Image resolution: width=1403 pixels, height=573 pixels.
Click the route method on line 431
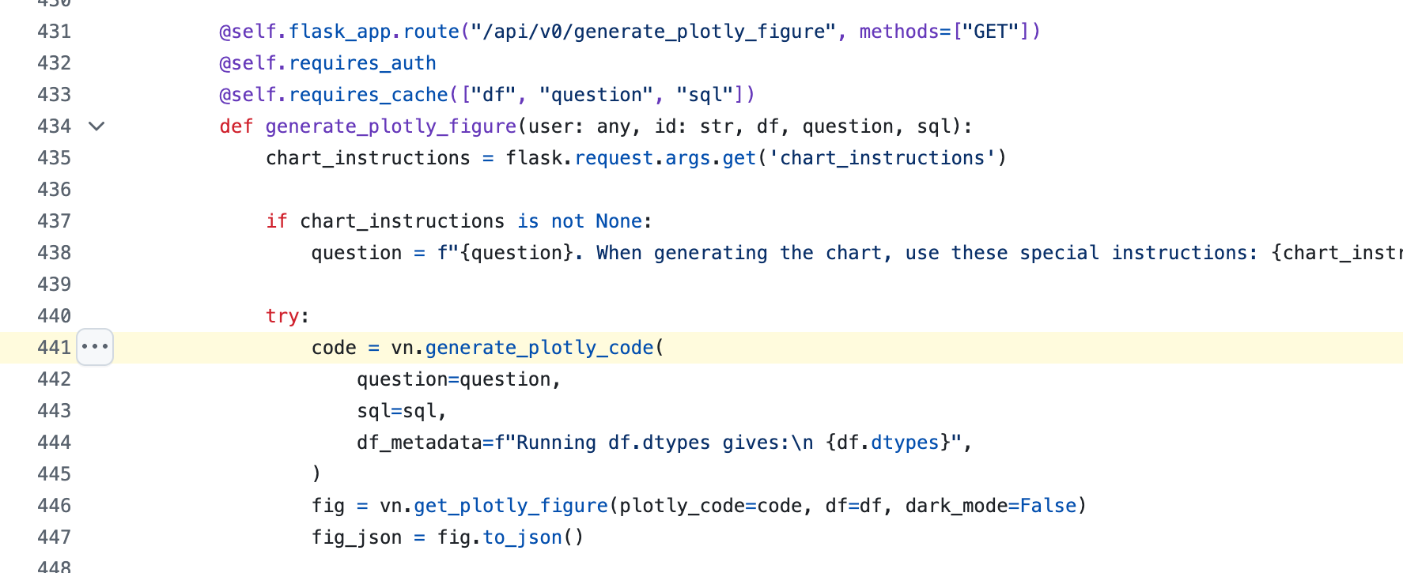pos(431,32)
